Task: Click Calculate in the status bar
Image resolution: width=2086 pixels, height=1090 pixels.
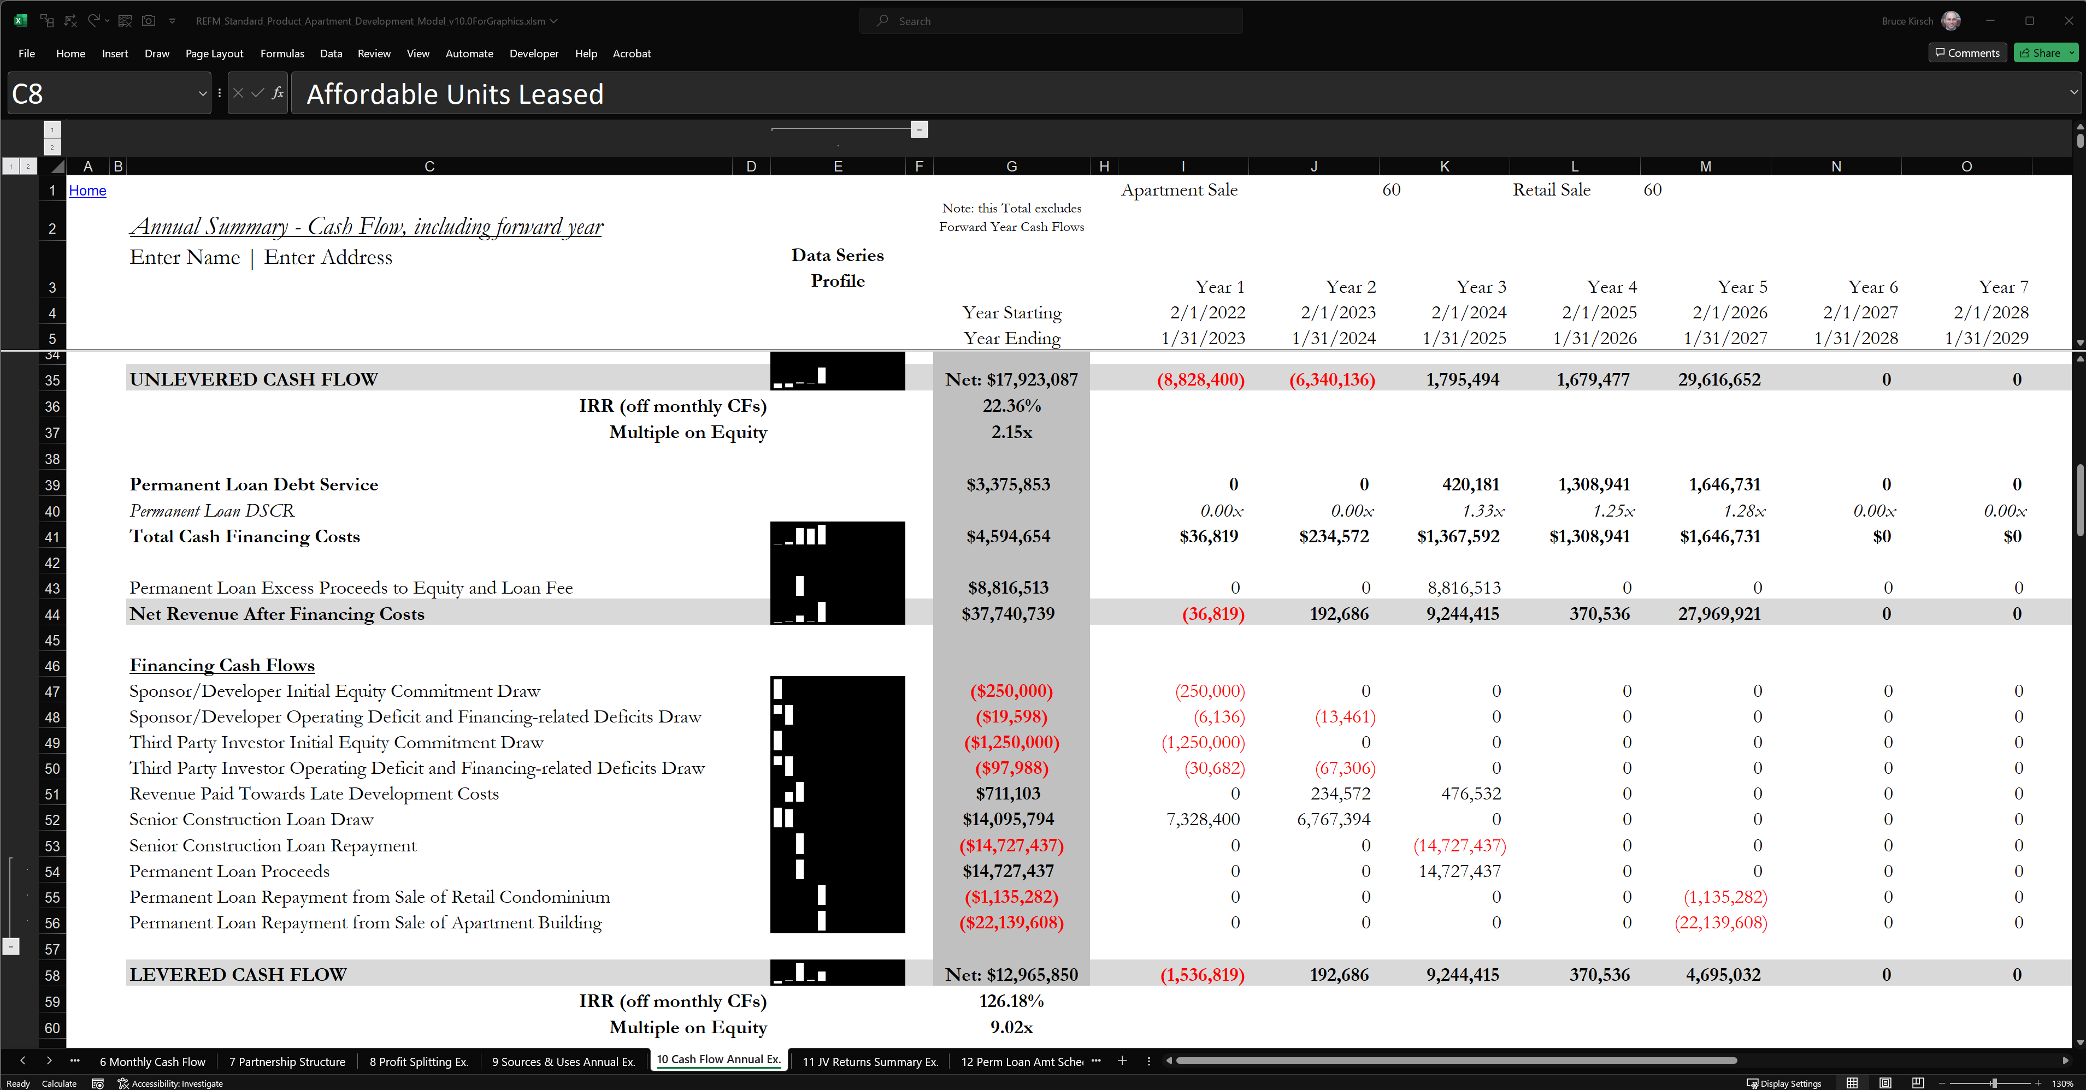Action: click(59, 1083)
